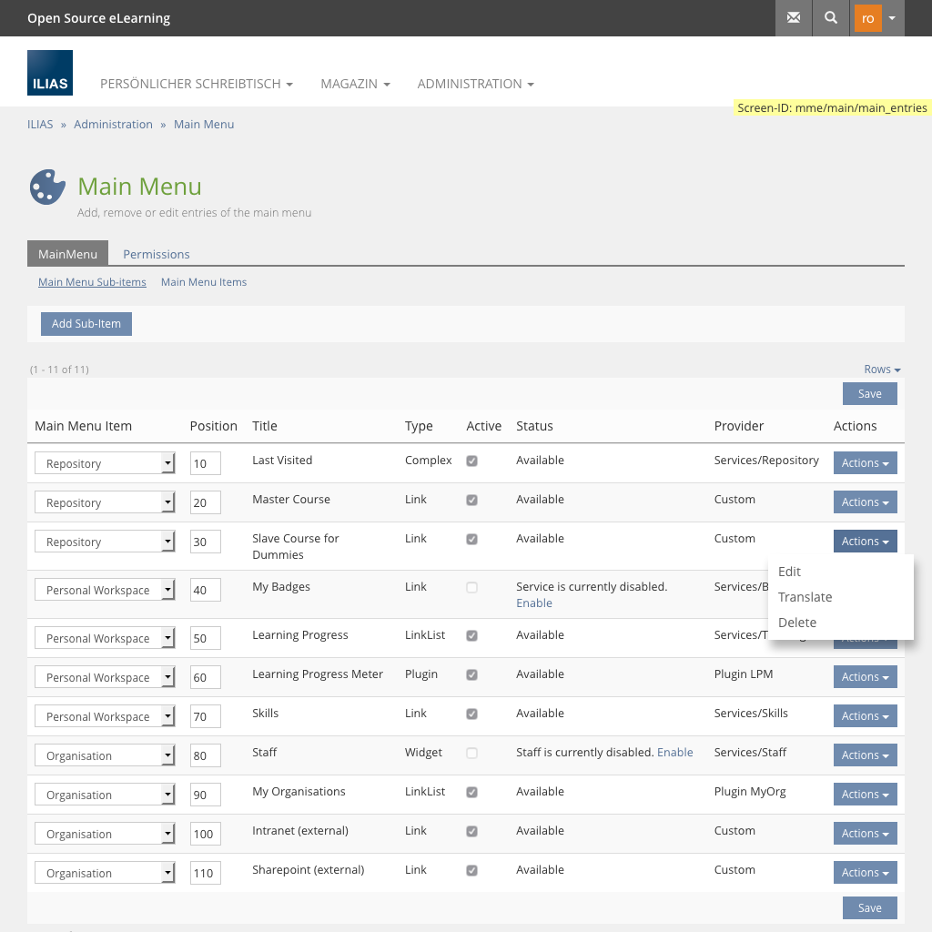Open the mail envelope icon

[x=794, y=18]
